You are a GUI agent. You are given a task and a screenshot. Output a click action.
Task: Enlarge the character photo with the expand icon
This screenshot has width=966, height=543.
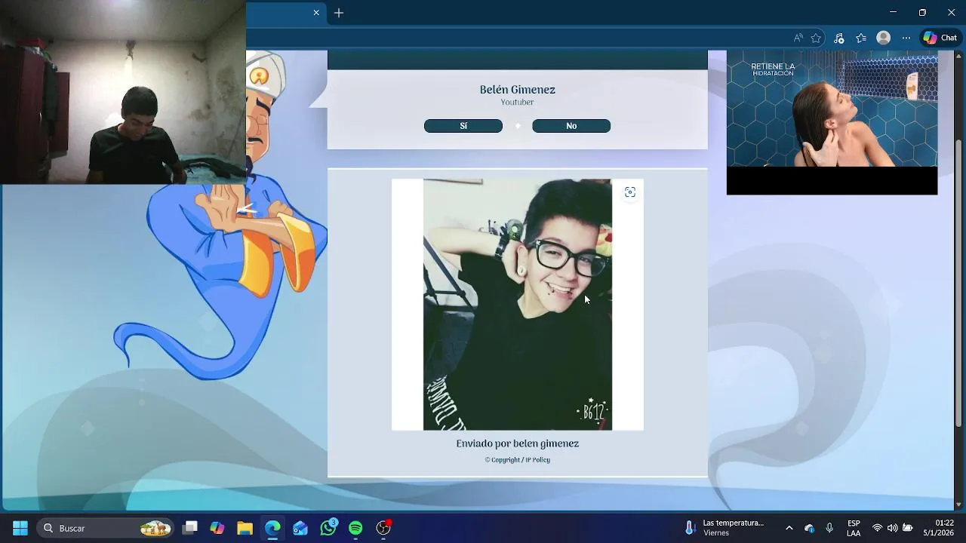point(630,192)
